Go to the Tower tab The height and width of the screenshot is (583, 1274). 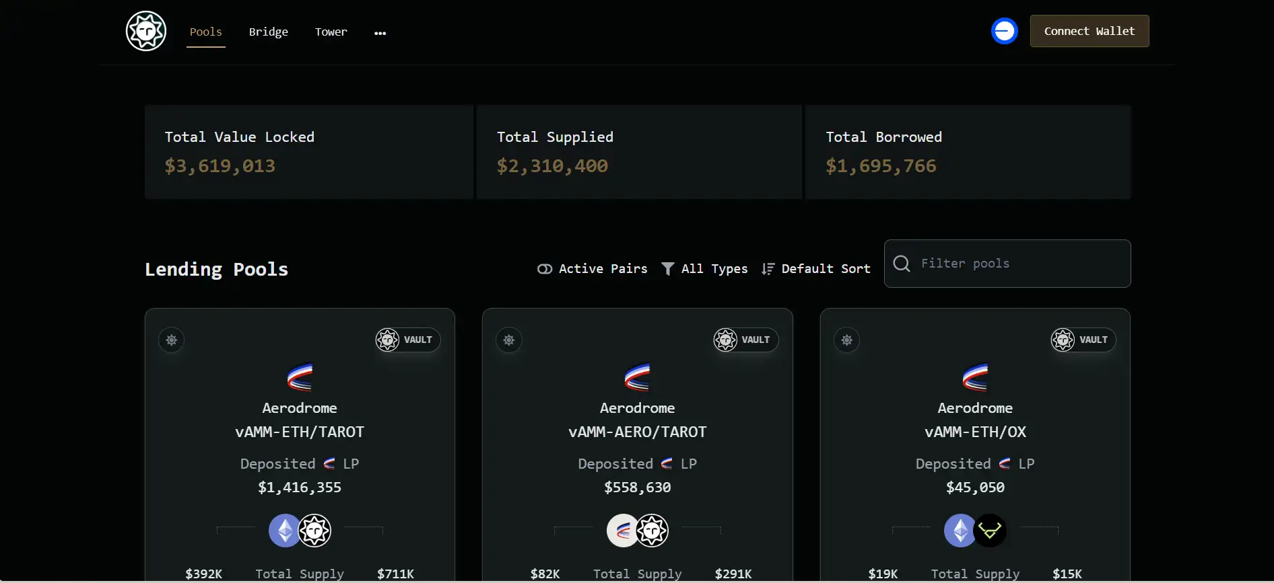pyautogui.click(x=331, y=32)
